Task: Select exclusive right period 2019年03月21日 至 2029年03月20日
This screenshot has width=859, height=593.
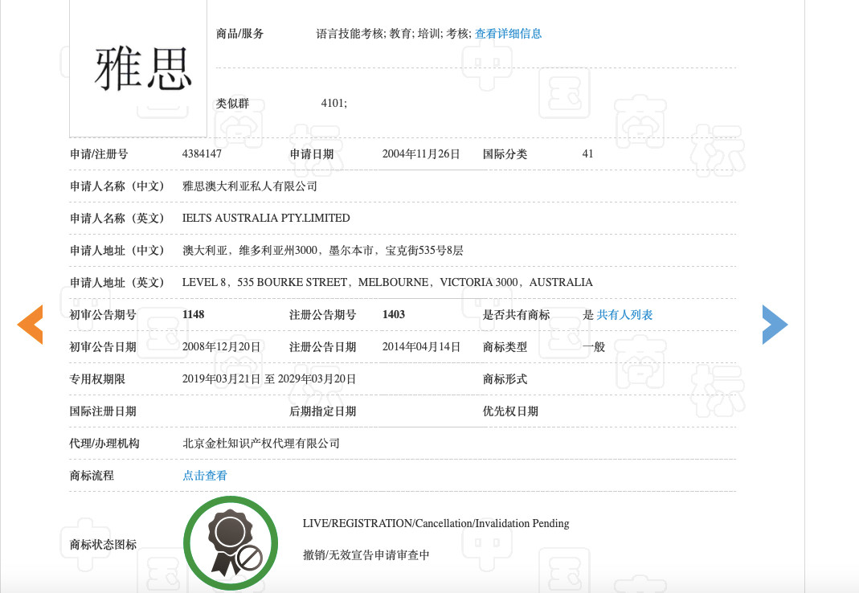Action: [269, 379]
